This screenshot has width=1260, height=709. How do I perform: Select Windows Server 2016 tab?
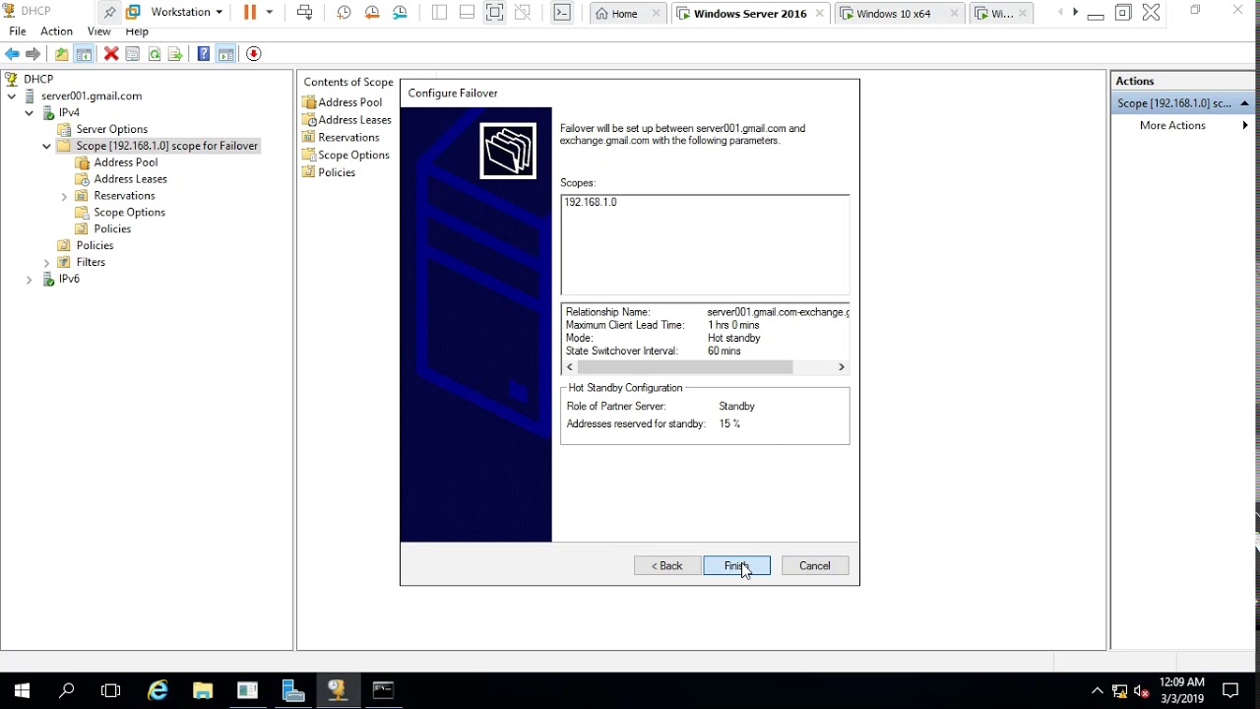750,14
